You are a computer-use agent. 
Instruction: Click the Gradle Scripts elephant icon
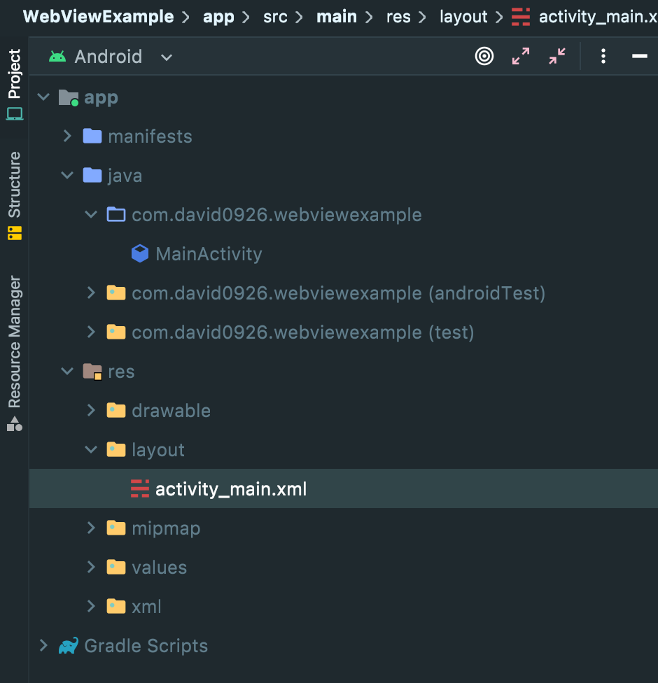[x=68, y=645]
